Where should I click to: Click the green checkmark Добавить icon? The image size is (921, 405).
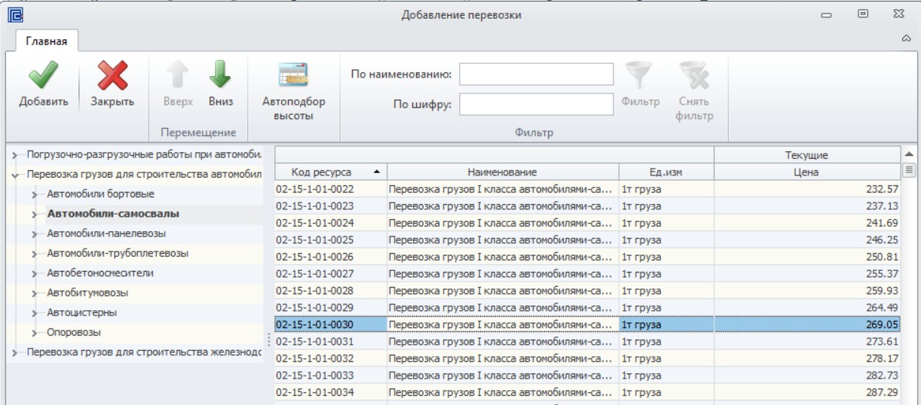43,75
